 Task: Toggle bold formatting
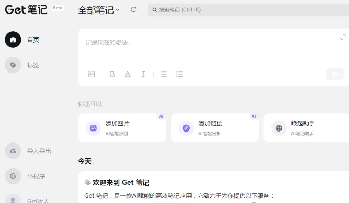click(x=112, y=74)
